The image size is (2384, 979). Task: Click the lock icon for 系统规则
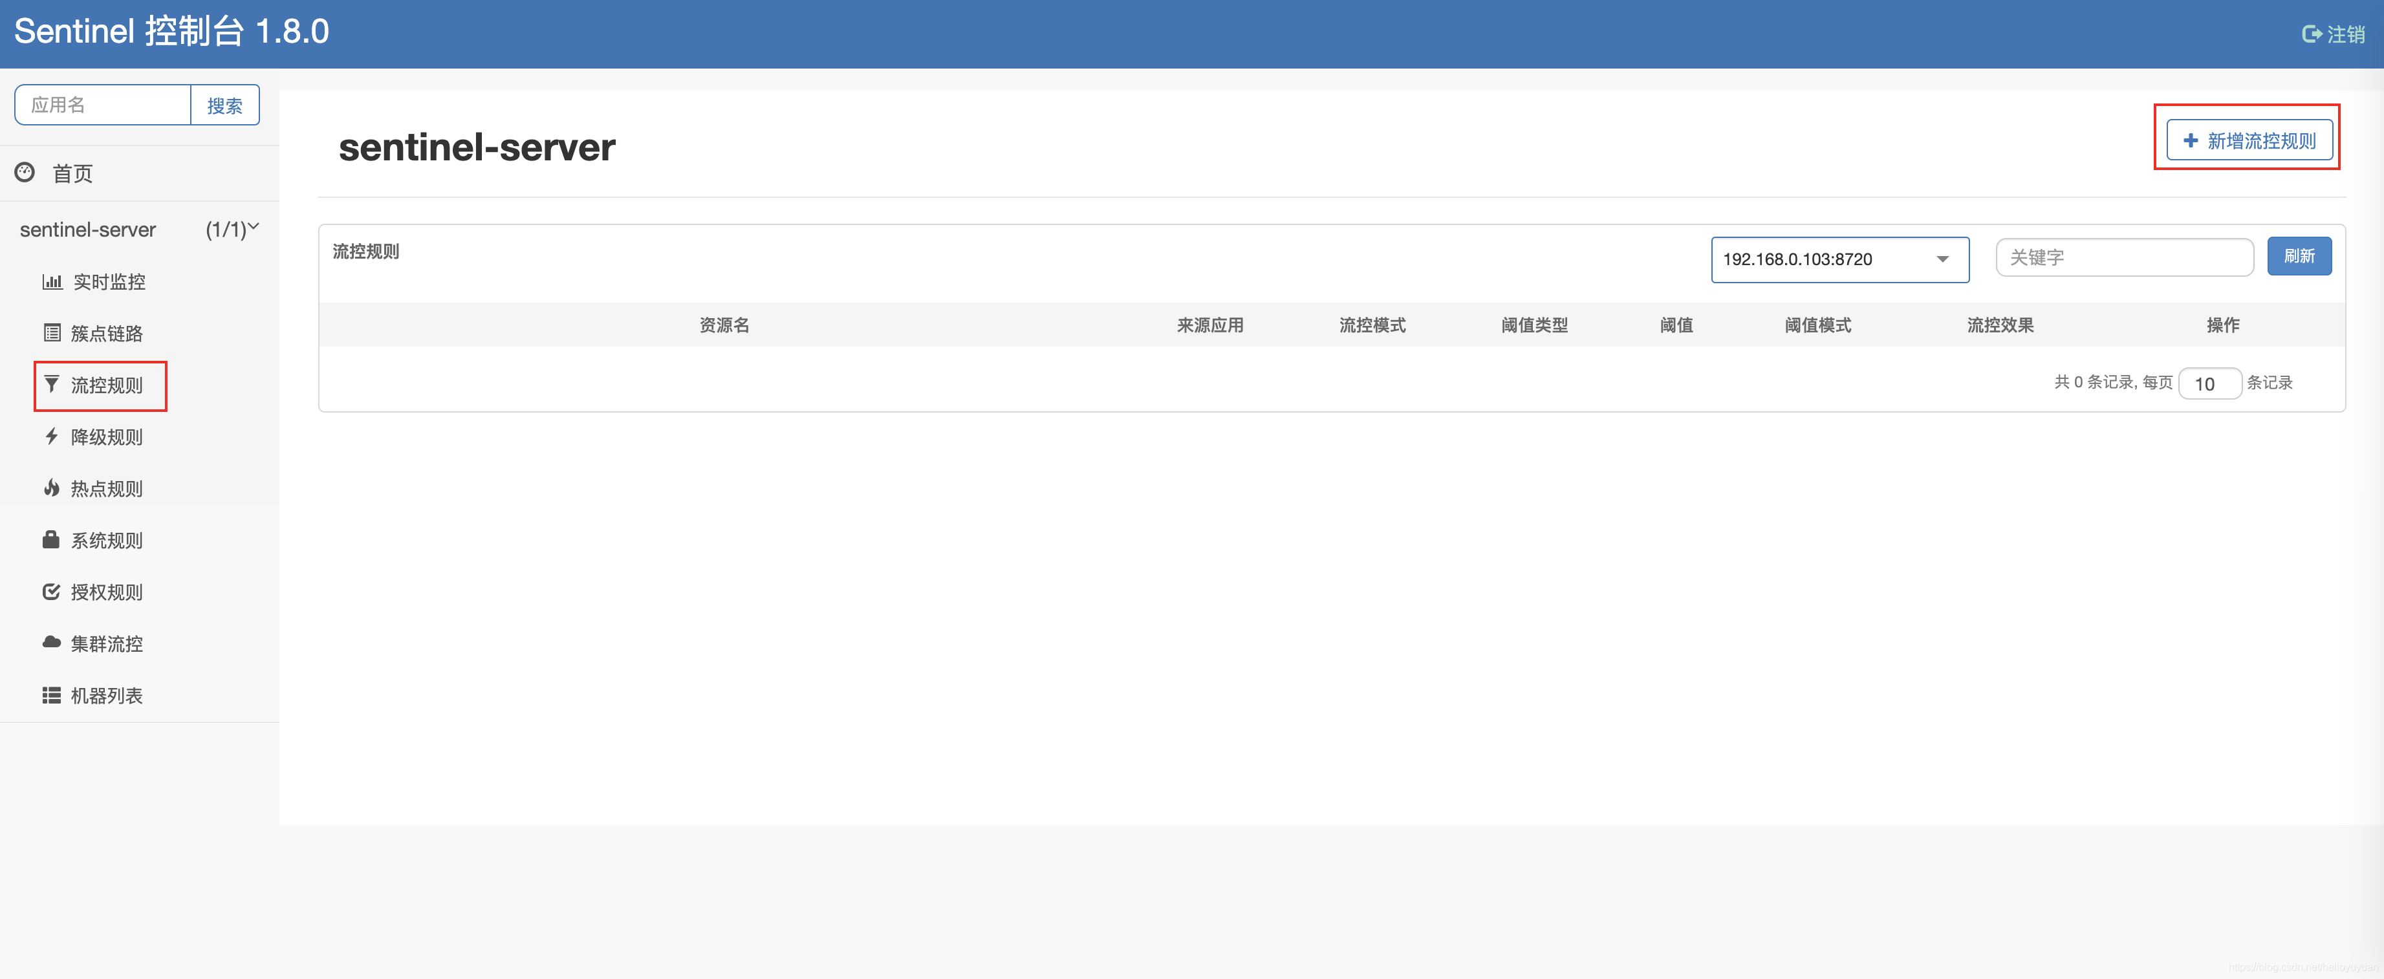point(51,539)
